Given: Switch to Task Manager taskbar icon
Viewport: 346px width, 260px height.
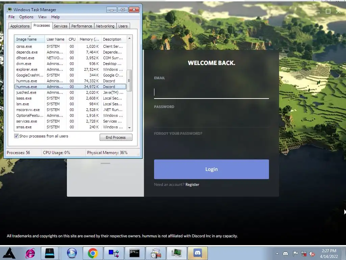Looking at the screenshot, I should pyautogui.click(x=177, y=253).
